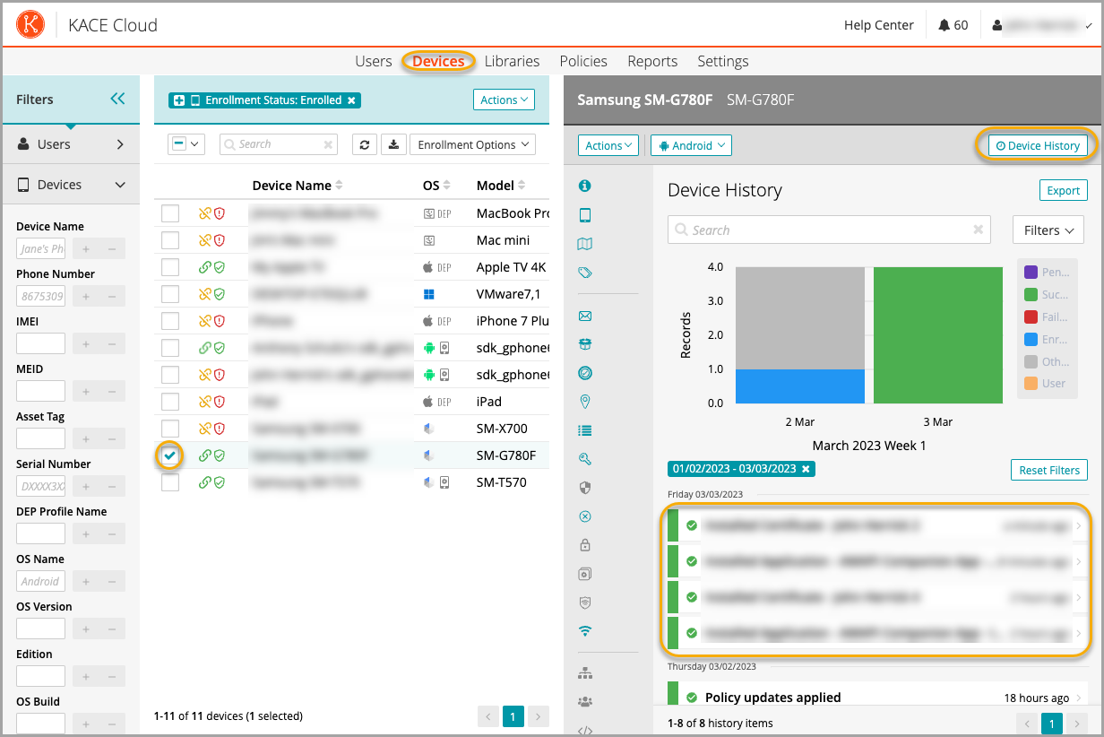Check the SM-T570 device checkbox
Screen dimensions: 1104x737
coord(170,482)
